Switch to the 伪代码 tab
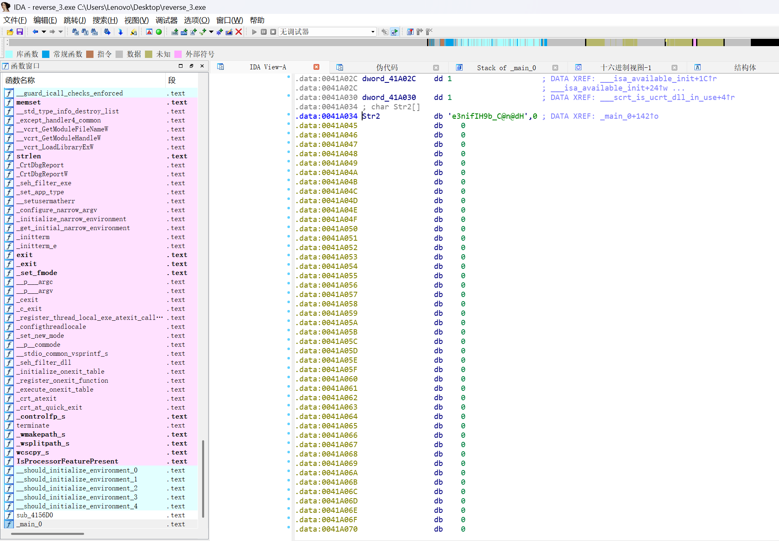 coord(387,67)
